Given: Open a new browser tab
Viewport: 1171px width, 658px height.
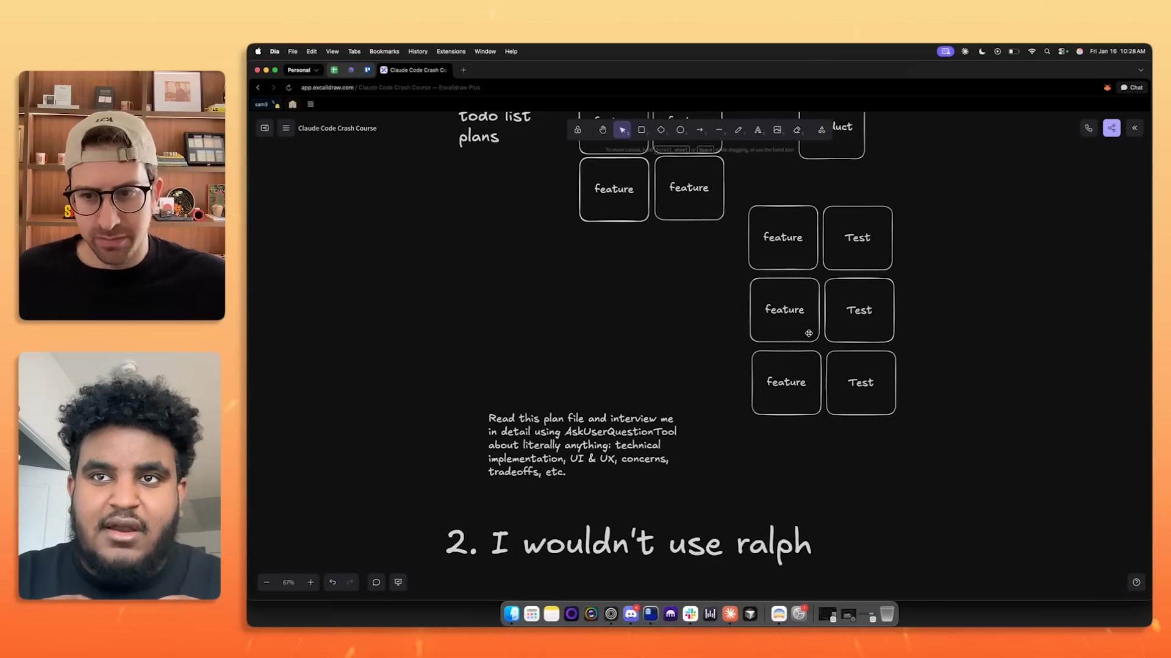Looking at the screenshot, I should (464, 70).
